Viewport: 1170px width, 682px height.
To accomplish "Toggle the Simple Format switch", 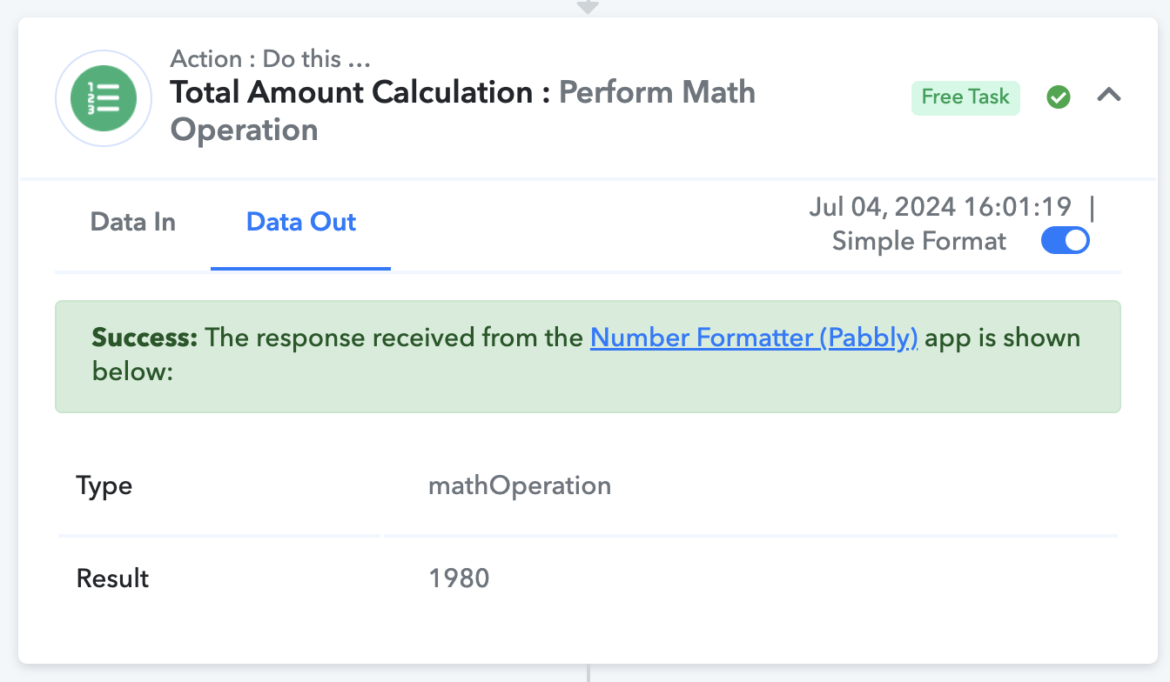I will (1066, 241).
